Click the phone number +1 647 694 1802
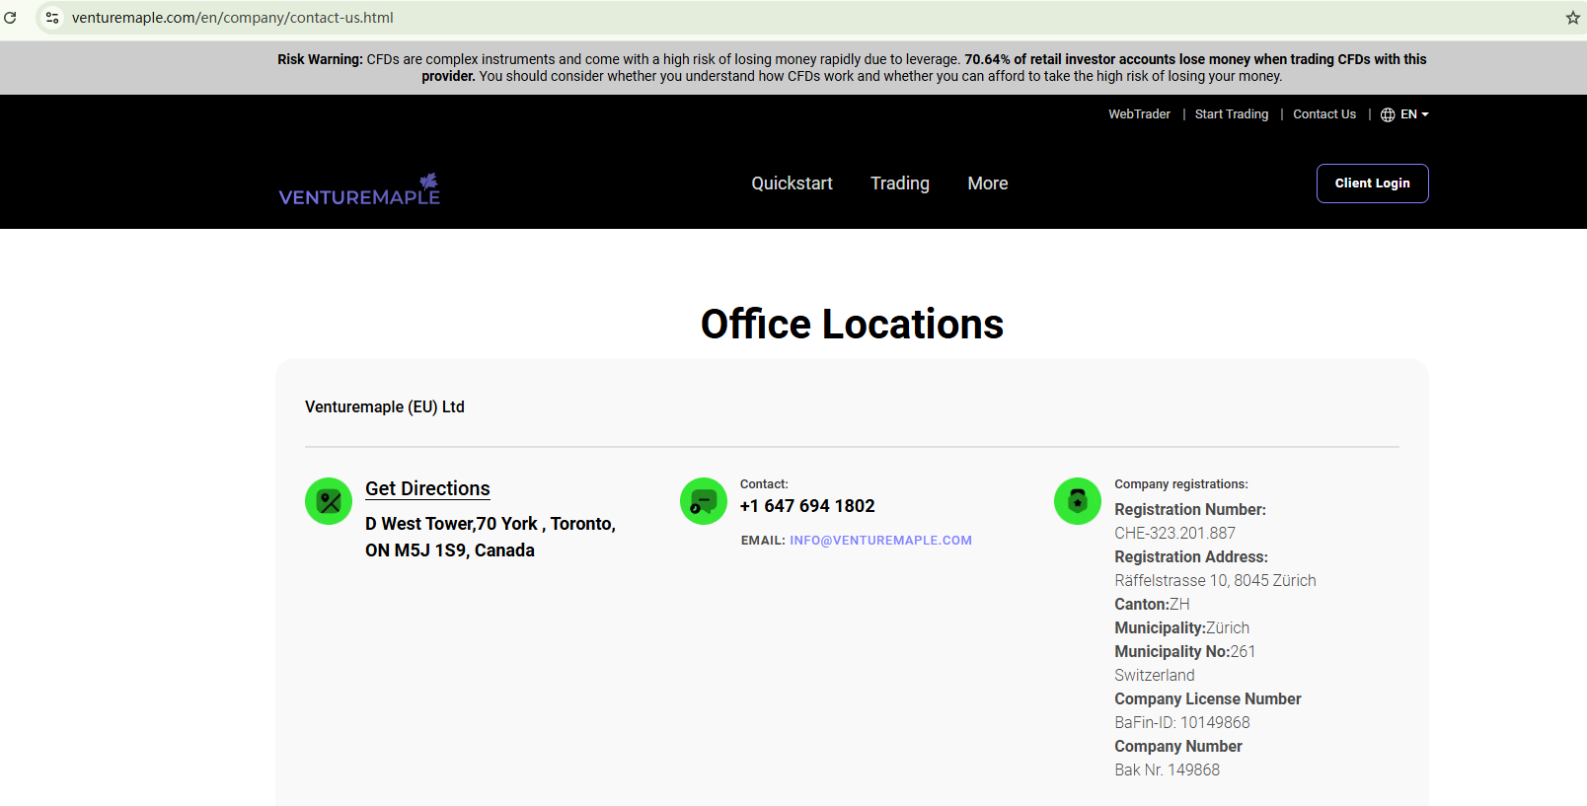 pos(807,506)
